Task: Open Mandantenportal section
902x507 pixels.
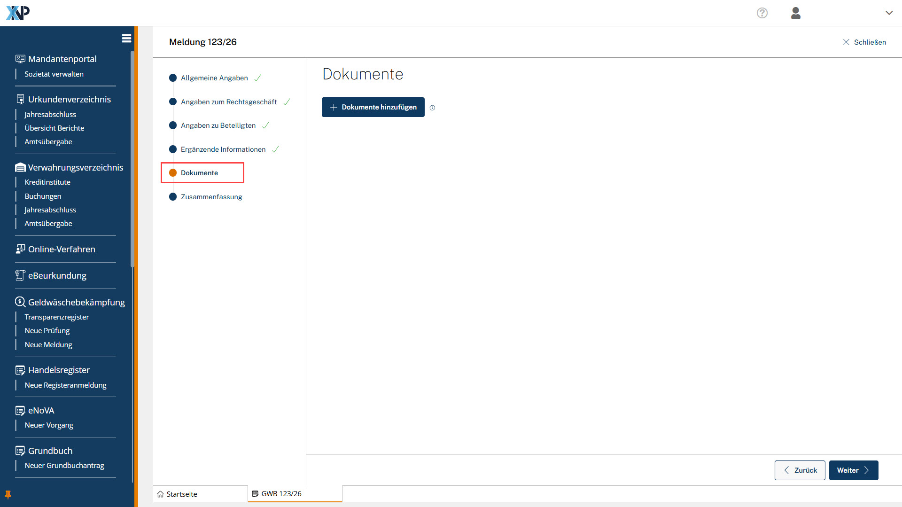Action: coord(62,59)
